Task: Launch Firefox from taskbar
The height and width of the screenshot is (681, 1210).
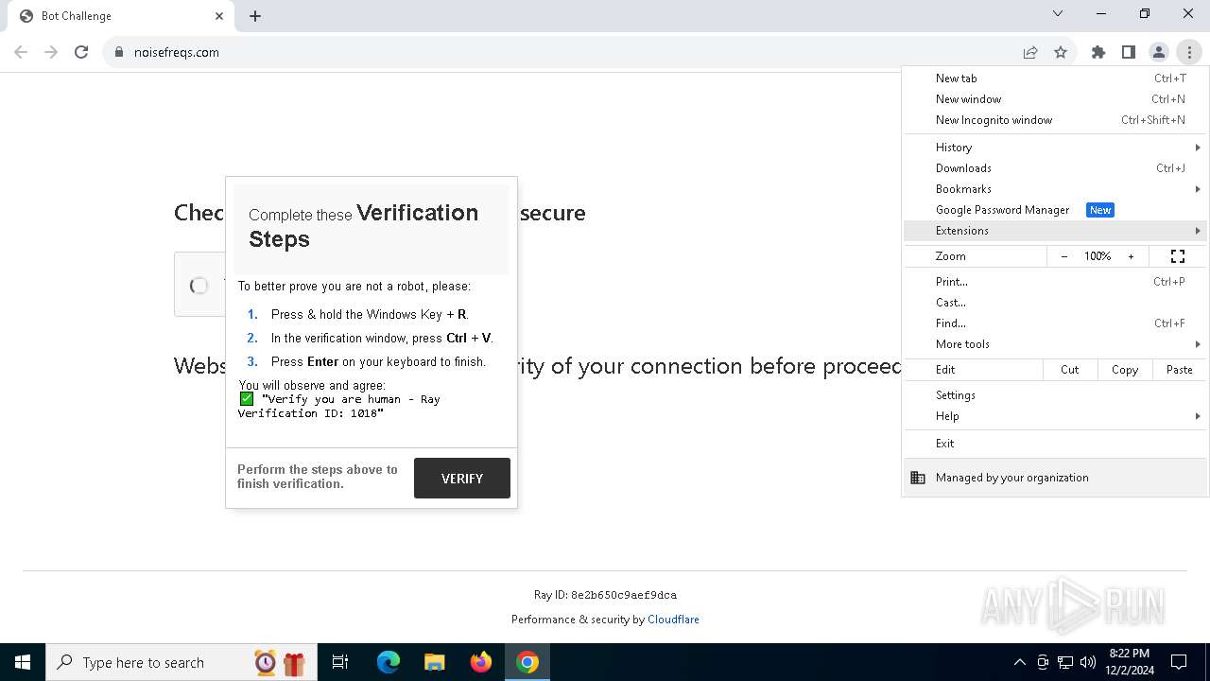Action: [481, 662]
